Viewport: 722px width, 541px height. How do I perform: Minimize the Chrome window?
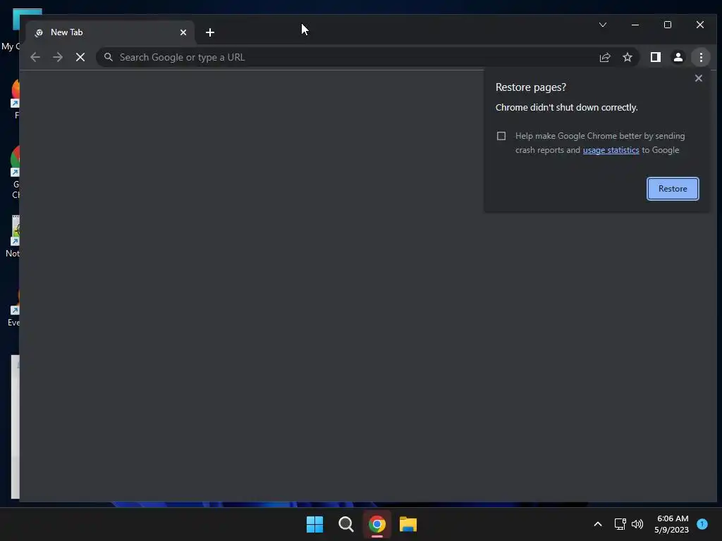point(635,25)
